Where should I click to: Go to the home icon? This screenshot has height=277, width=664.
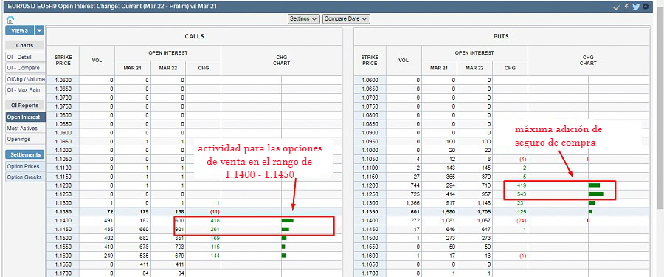click(10, 19)
